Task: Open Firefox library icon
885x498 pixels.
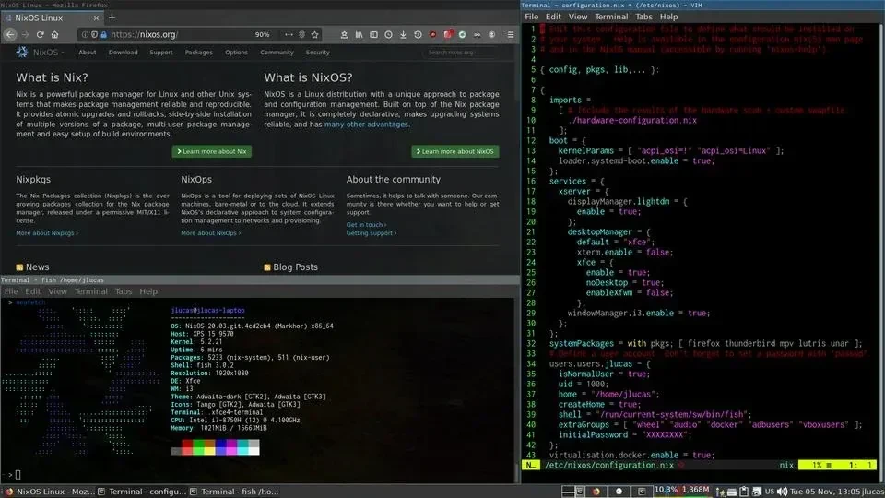Action: click(x=359, y=34)
